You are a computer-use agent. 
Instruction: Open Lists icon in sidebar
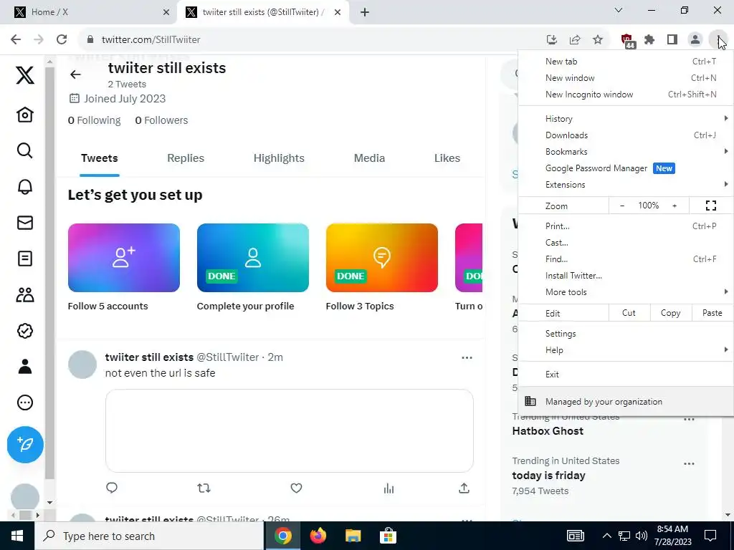coord(25,259)
